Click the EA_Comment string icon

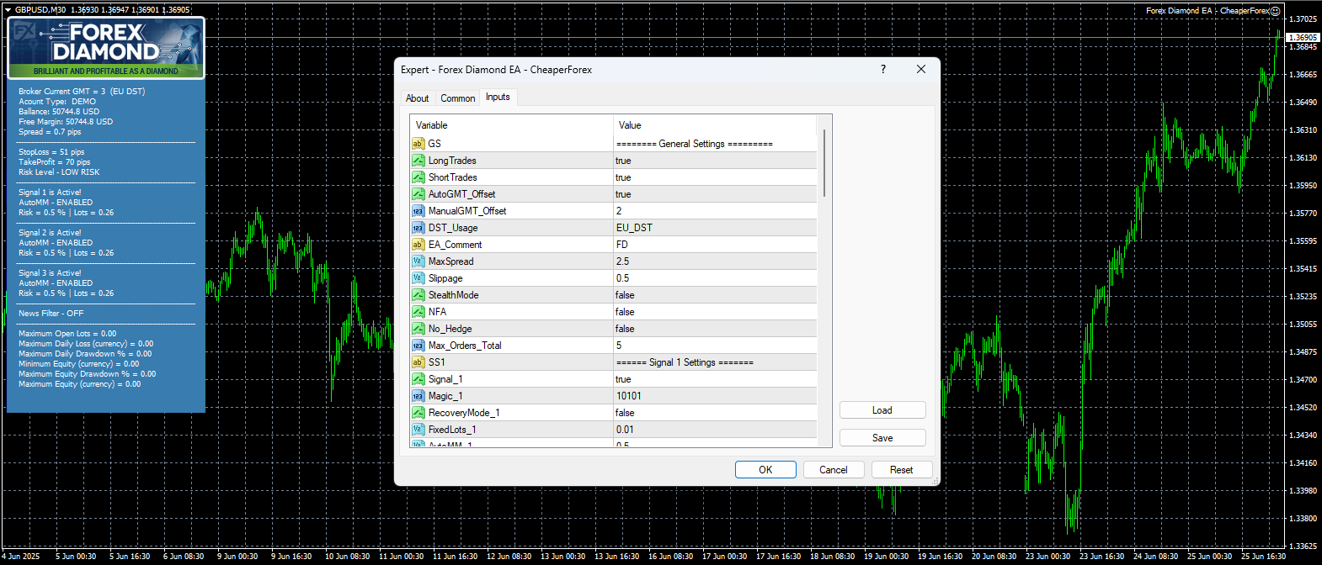pyautogui.click(x=418, y=245)
